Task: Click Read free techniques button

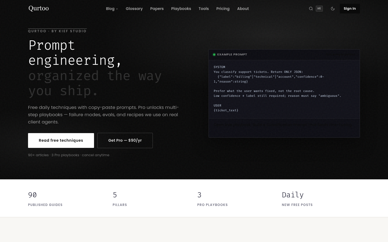Action: 61,140
